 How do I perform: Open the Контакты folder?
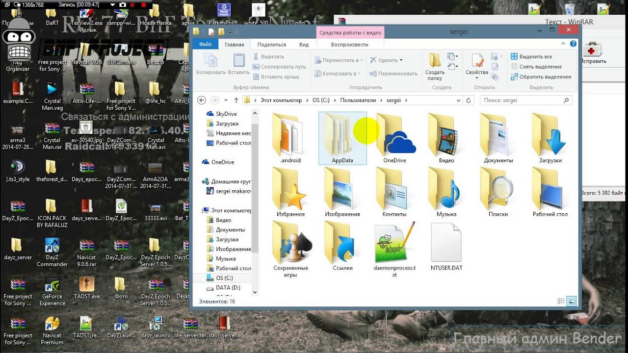(x=394, y=192)
